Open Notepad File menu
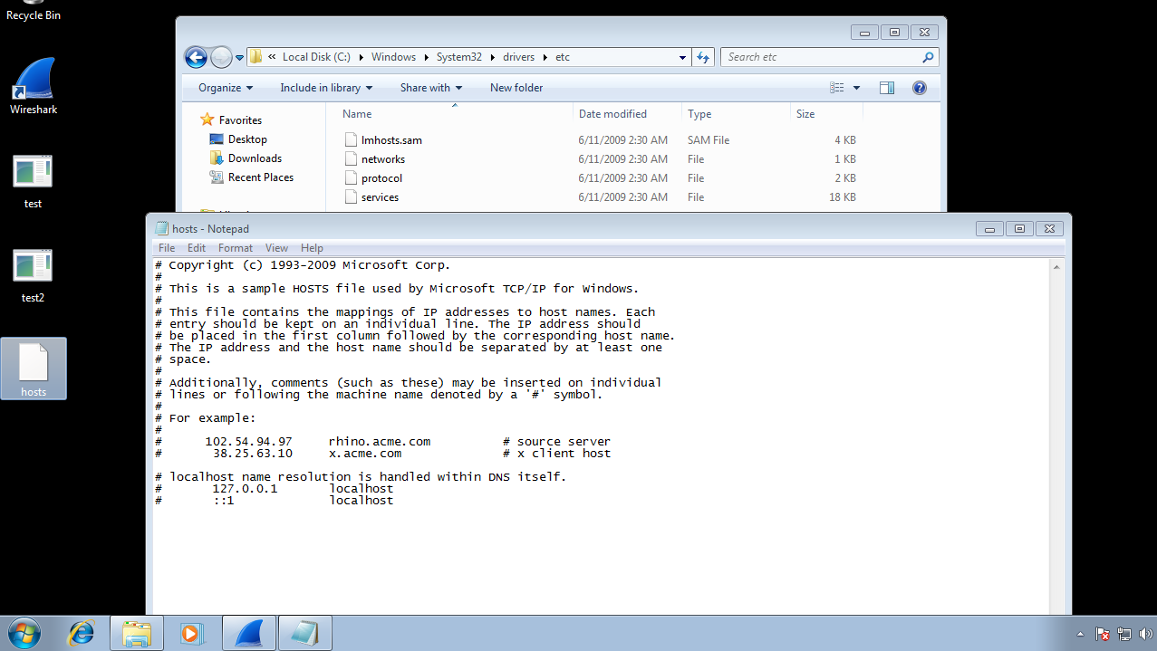 click(x=167, y=248)
